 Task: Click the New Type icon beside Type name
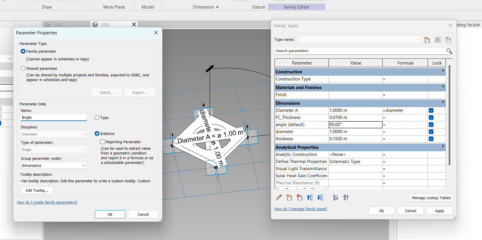pyautogui.click(x=427, y=40)
